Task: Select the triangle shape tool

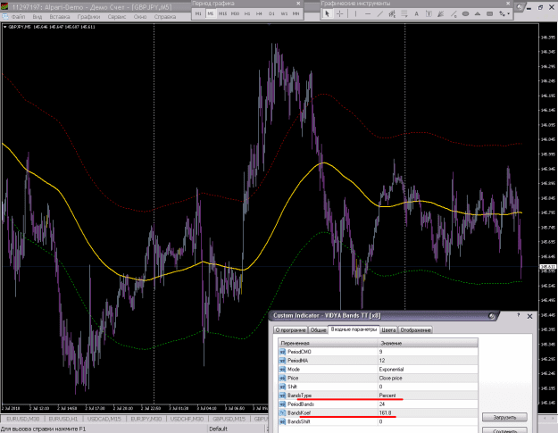Action: 478,14
